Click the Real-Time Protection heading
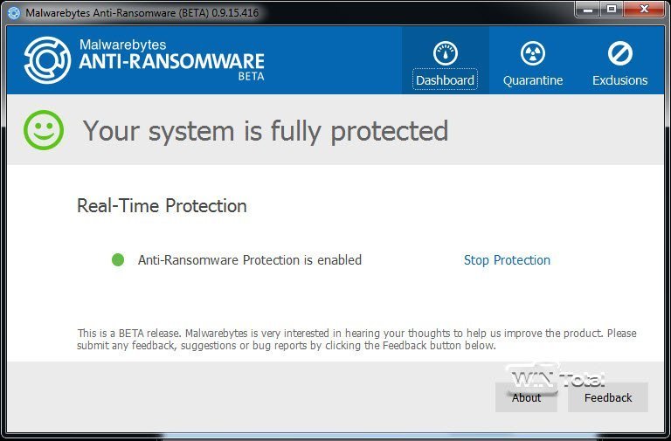Image resolution: width=671 pixels, height=441 pixels. [x=162, y=206]
